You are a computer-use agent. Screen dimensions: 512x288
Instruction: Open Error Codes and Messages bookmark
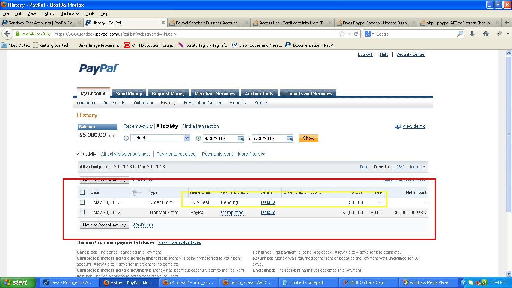tap(257, 45)
